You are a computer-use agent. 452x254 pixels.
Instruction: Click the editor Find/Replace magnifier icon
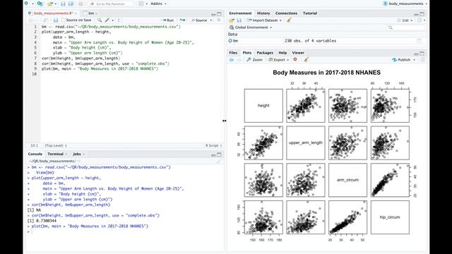(x=100, y=20)
